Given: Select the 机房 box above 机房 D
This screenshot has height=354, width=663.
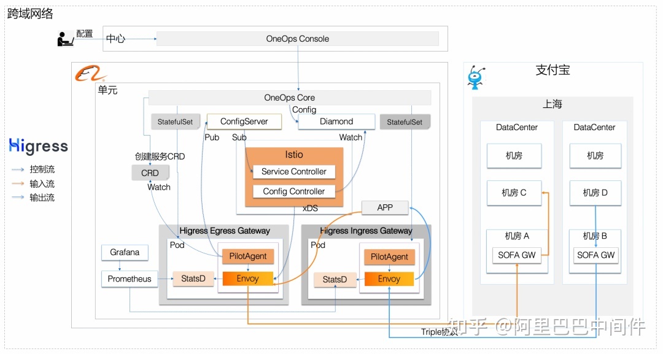Looking at the screenshot, I should (595, 156).
